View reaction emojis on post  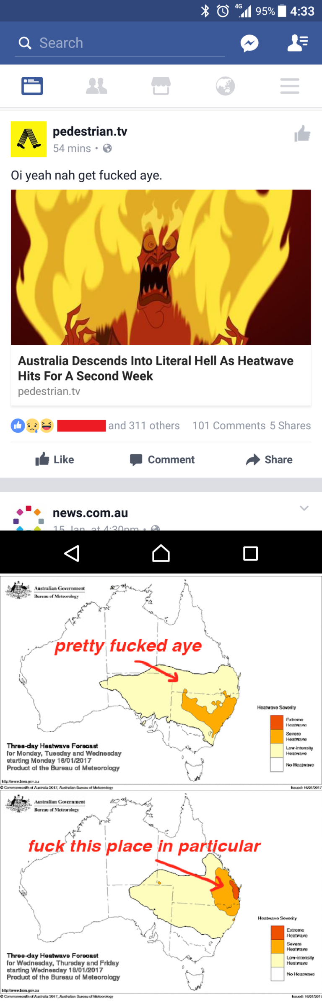(x=32, y=426)
